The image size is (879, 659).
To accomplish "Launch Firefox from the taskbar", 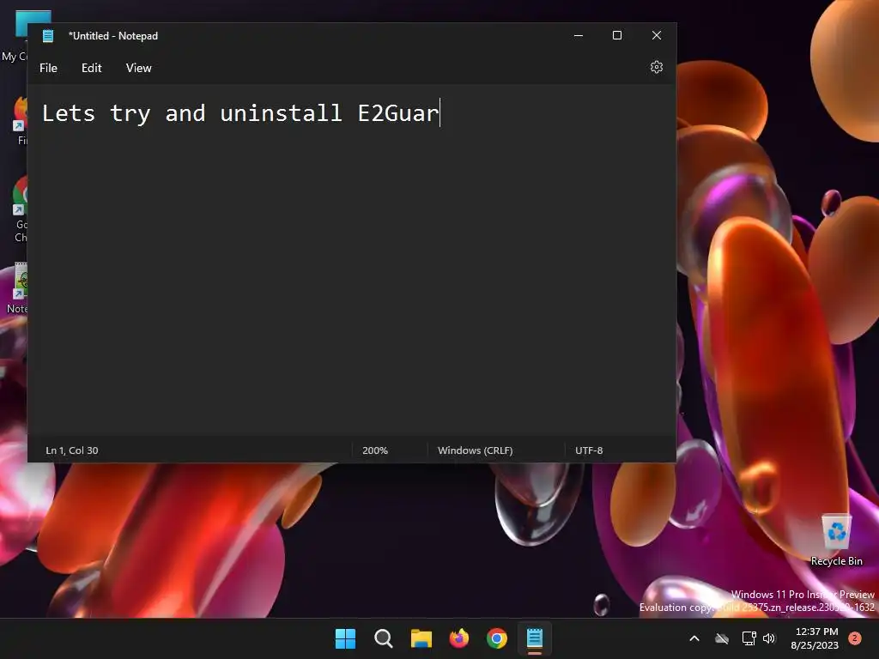I will coord(459,638).
